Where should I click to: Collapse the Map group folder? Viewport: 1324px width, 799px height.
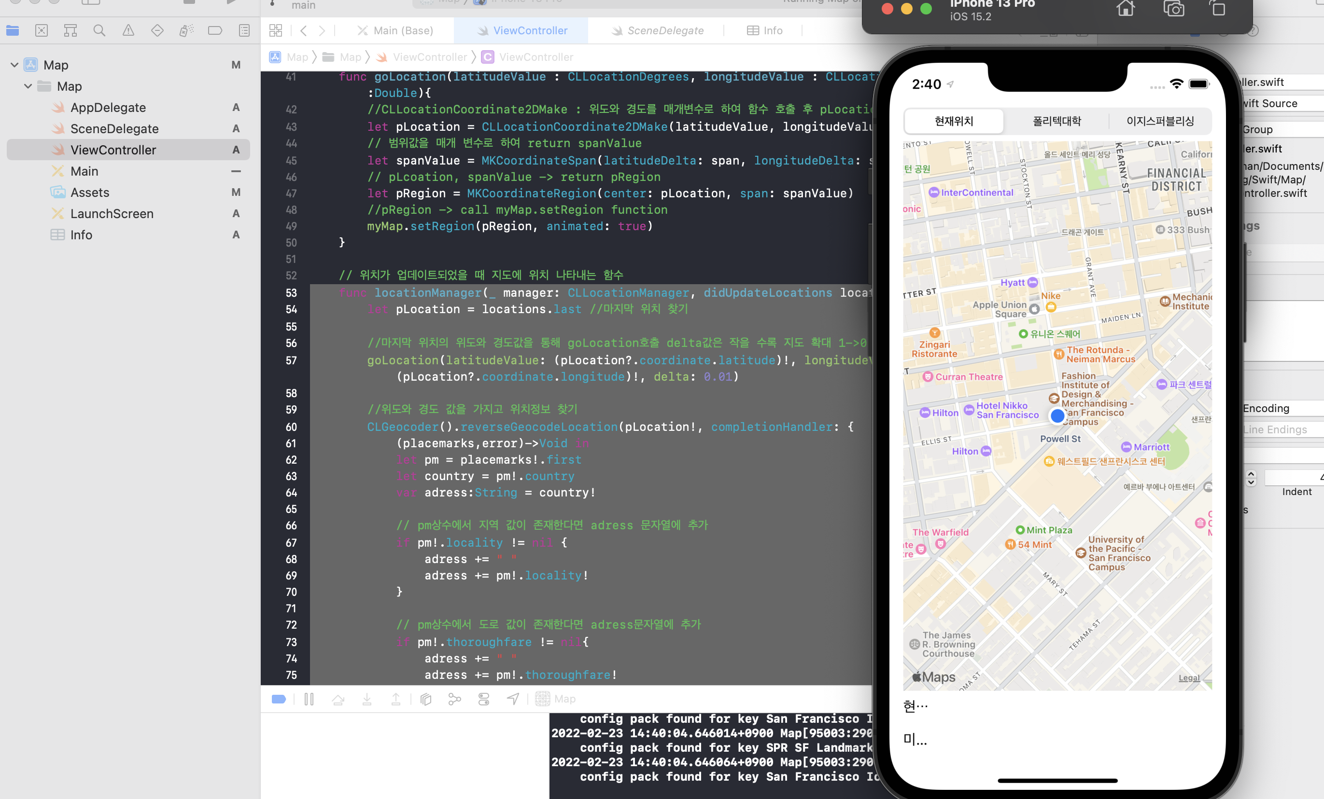(x=28, y=86)
